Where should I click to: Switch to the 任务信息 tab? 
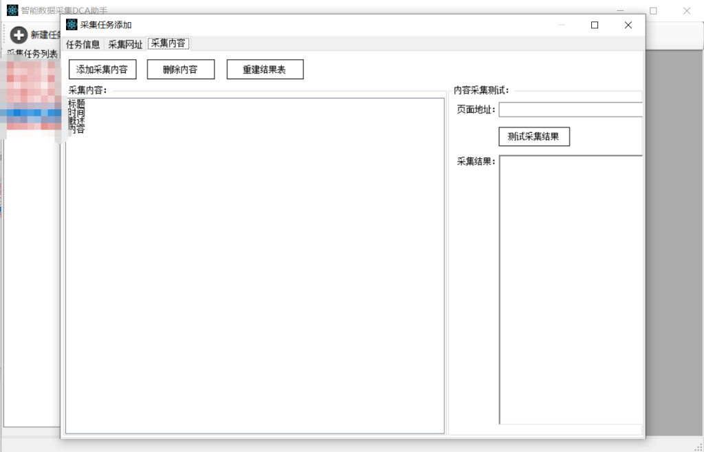[83, 44]
